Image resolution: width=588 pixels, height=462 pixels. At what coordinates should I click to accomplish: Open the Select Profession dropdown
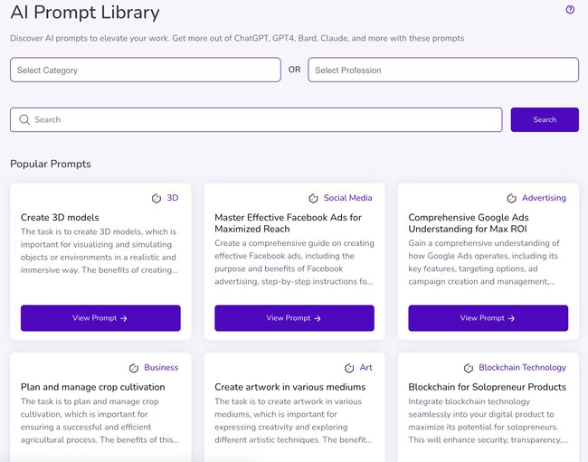(442, 71)
